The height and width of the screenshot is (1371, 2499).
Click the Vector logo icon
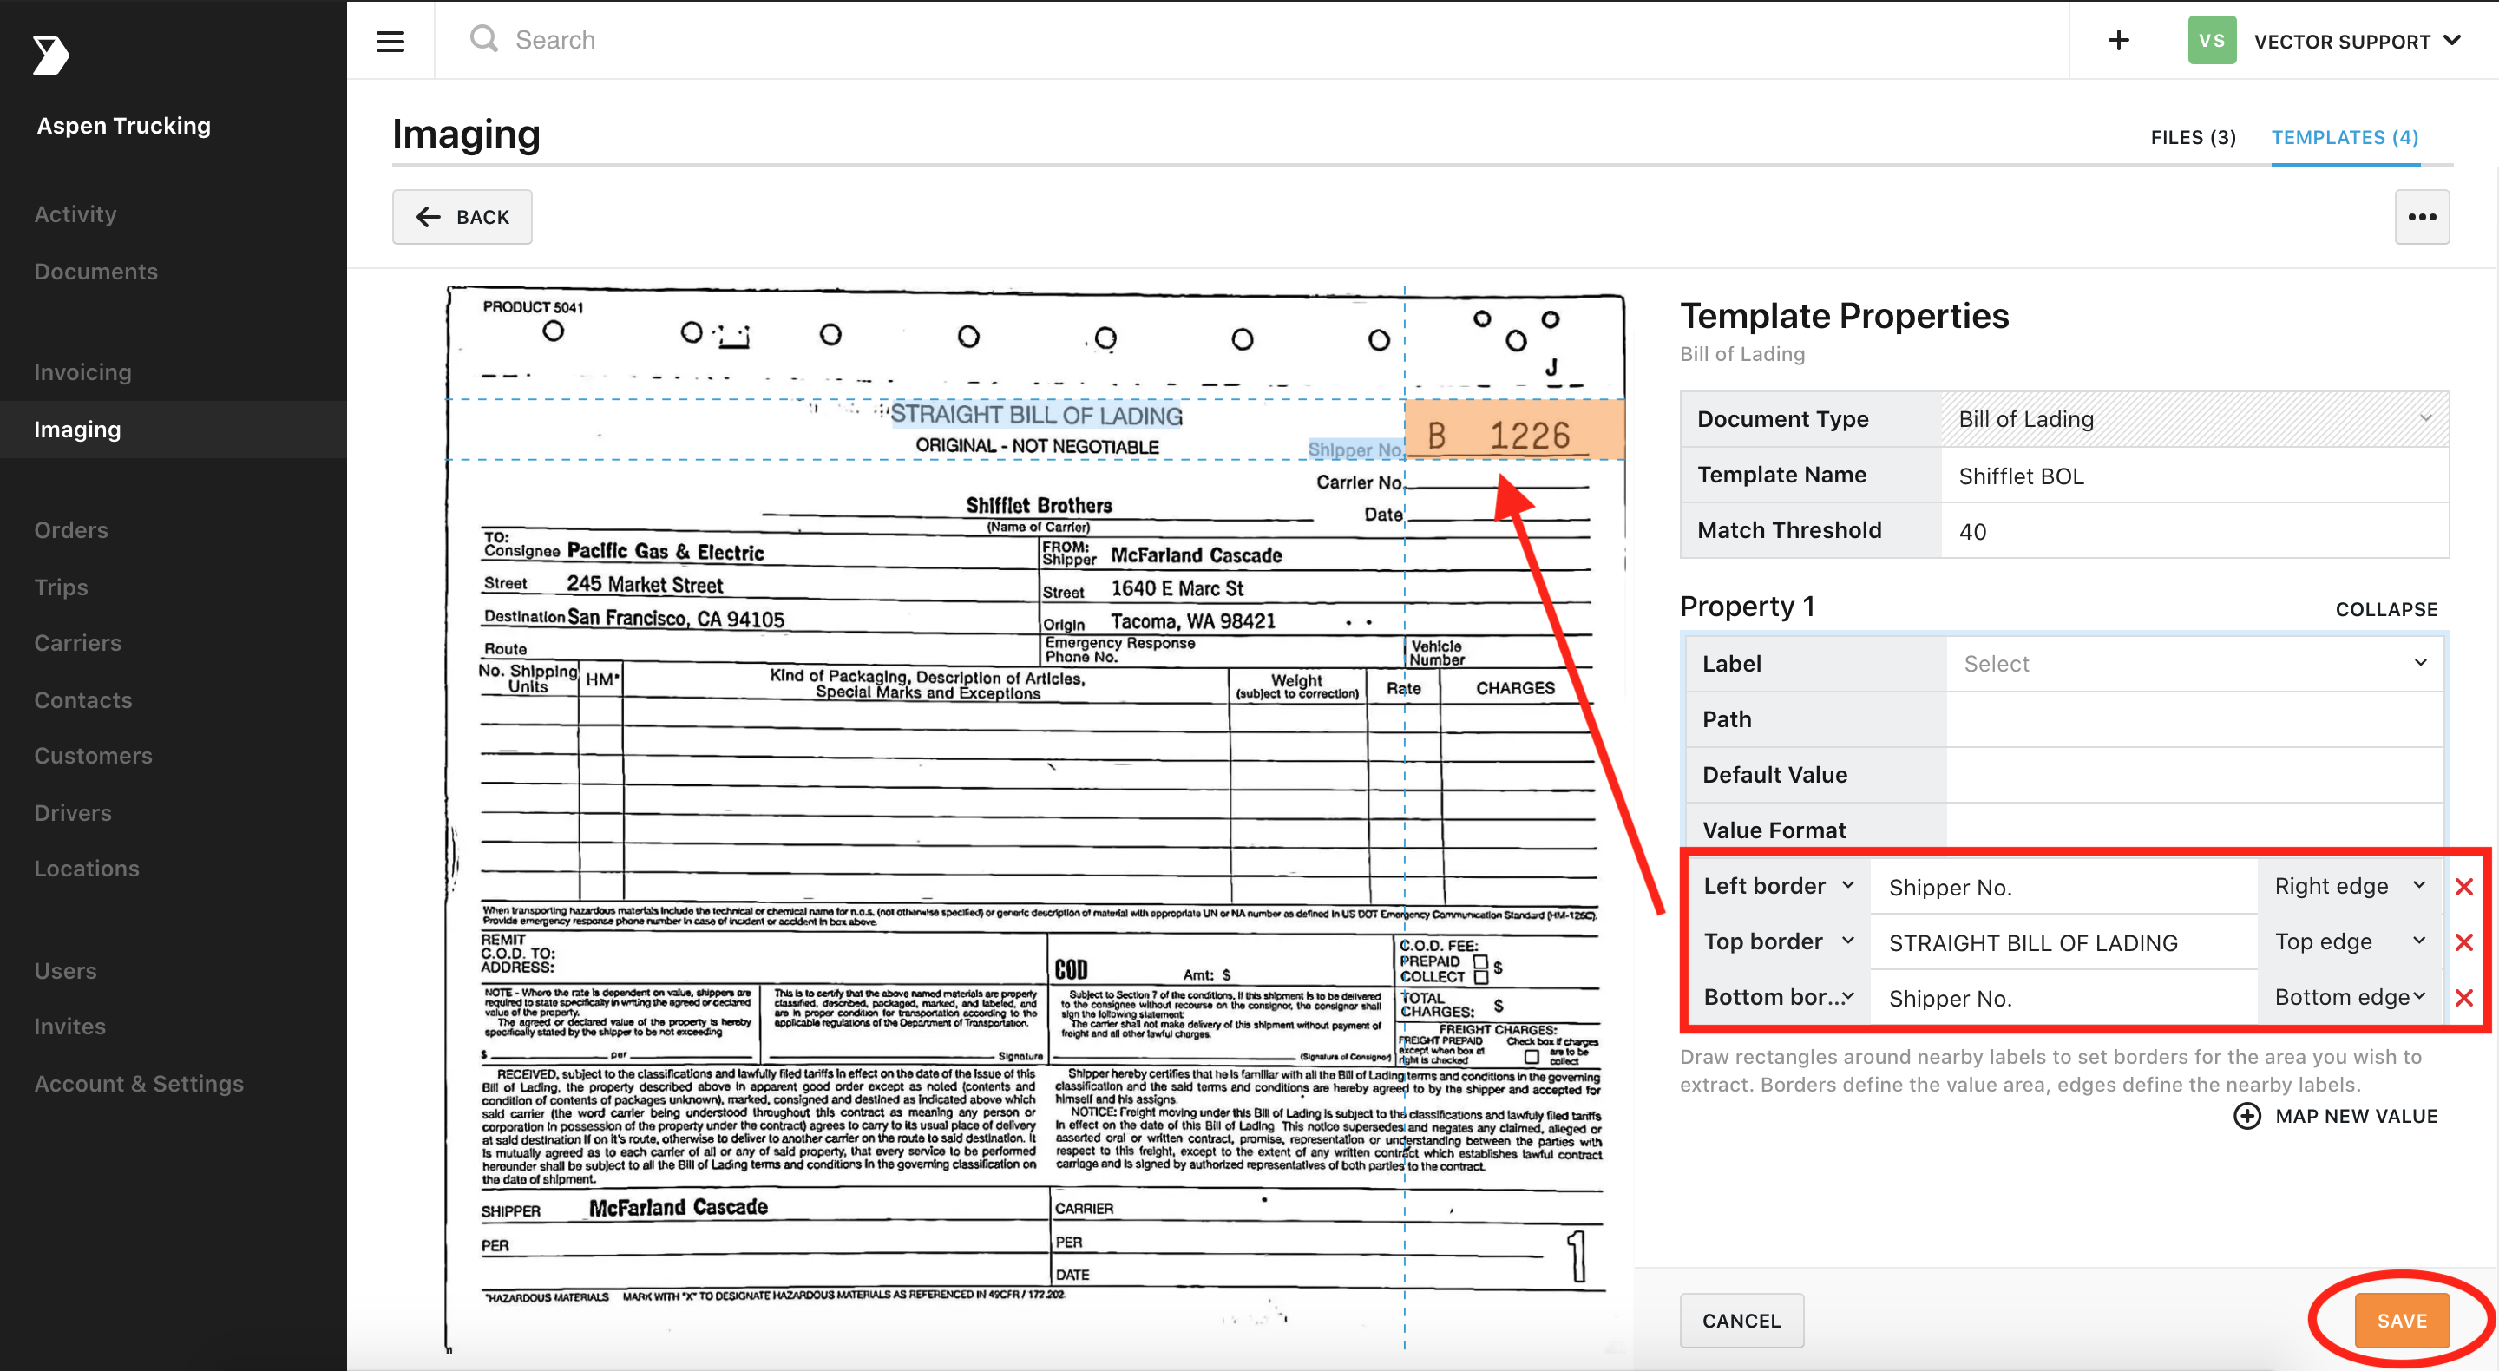50,56
